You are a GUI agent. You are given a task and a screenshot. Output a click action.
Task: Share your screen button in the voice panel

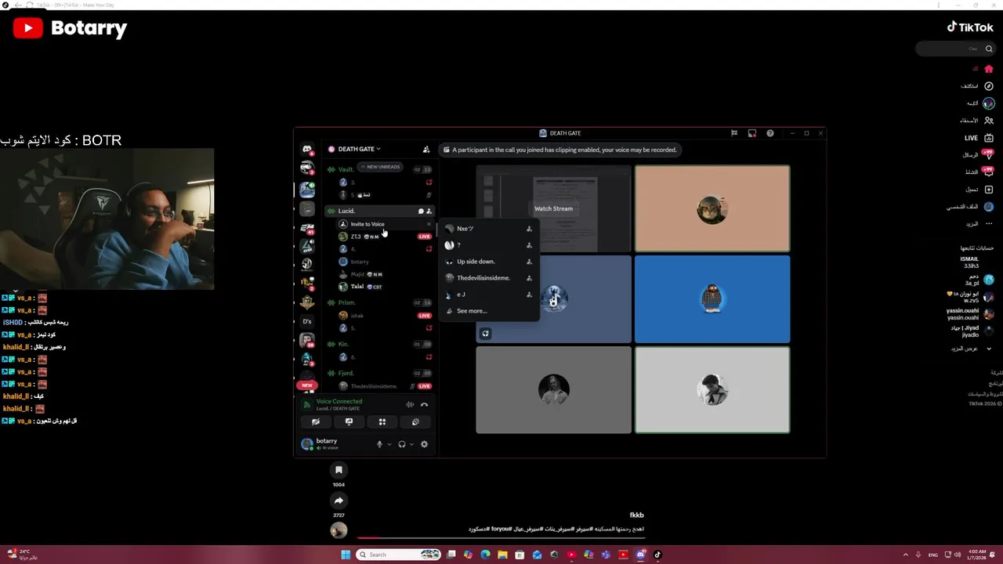[x=349, y=421]
